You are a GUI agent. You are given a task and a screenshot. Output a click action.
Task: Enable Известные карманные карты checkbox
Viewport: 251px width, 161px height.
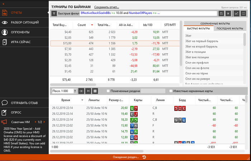[171, 91]
